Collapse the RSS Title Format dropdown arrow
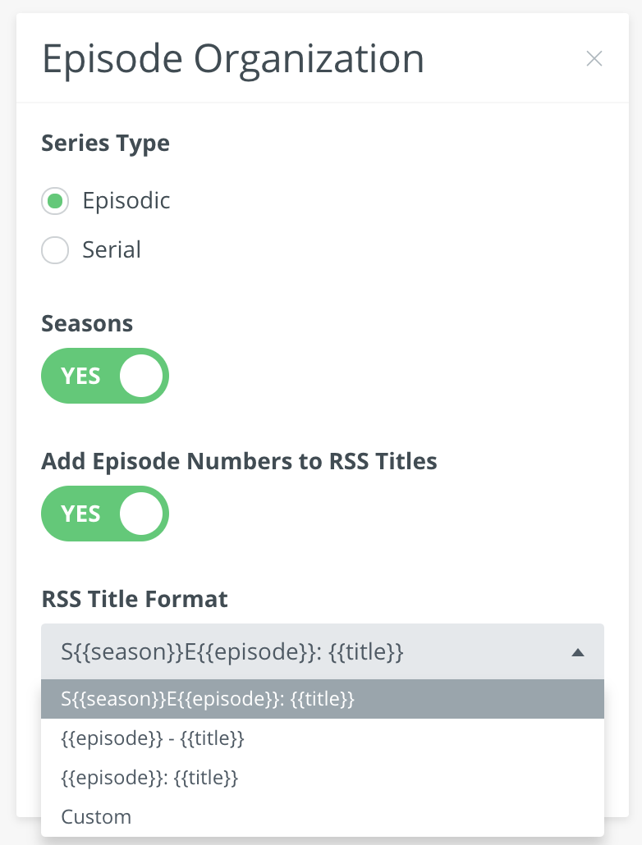The width and height of the screenshot is (642, 845). tap(577, 653)
